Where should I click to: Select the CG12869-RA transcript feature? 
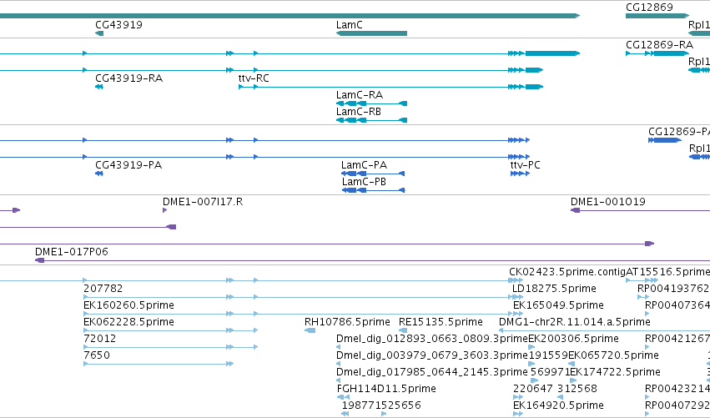(657, 53)
